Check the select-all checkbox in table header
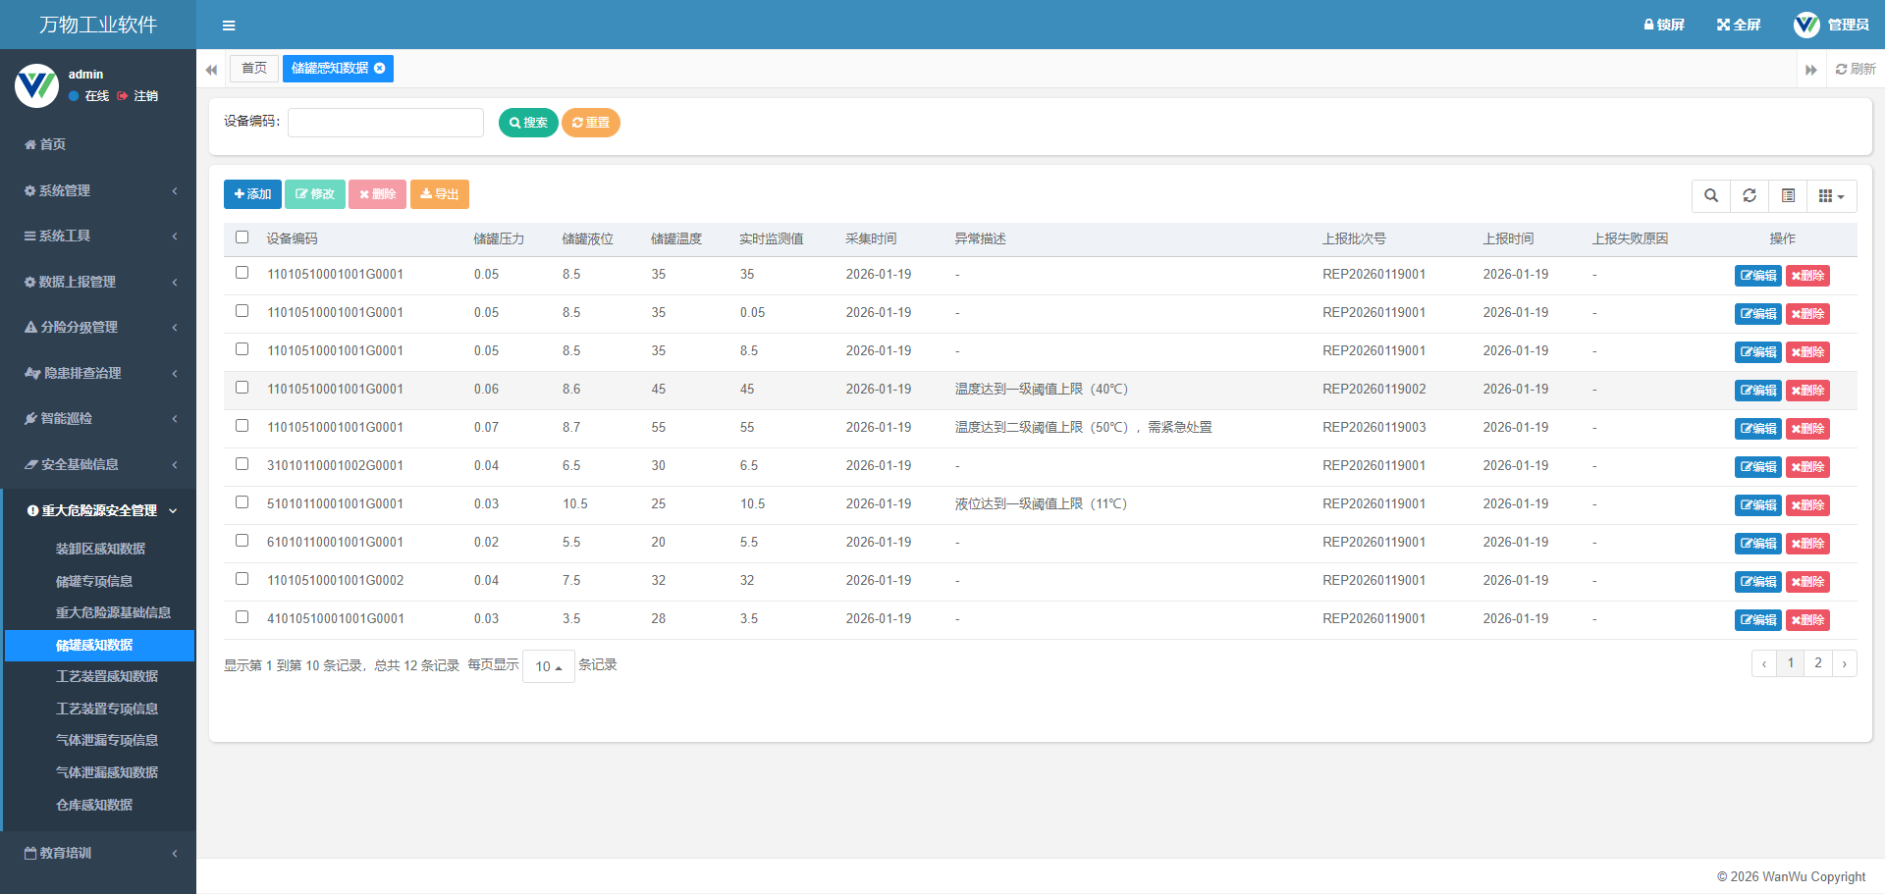1885x894 pixels. [x=242, y=237]
